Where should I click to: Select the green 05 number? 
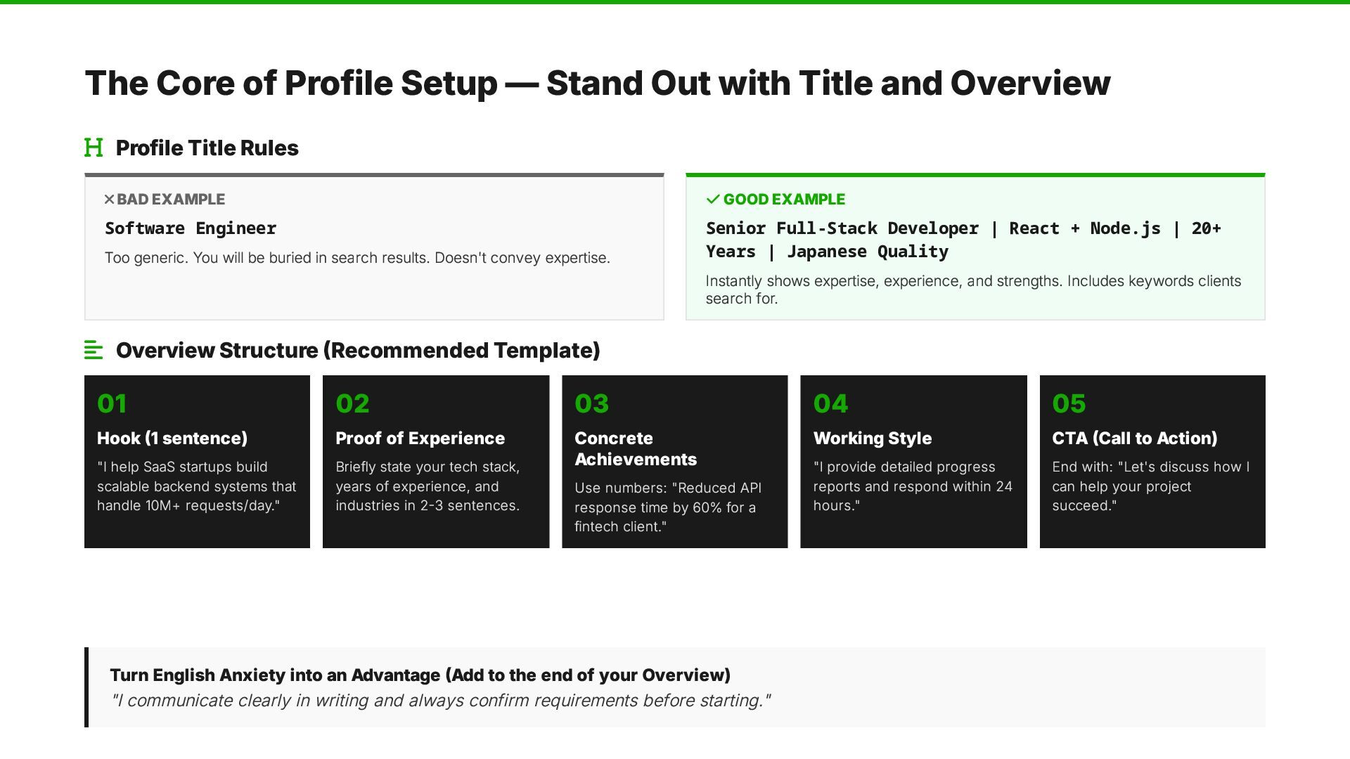coord(1069,403)
